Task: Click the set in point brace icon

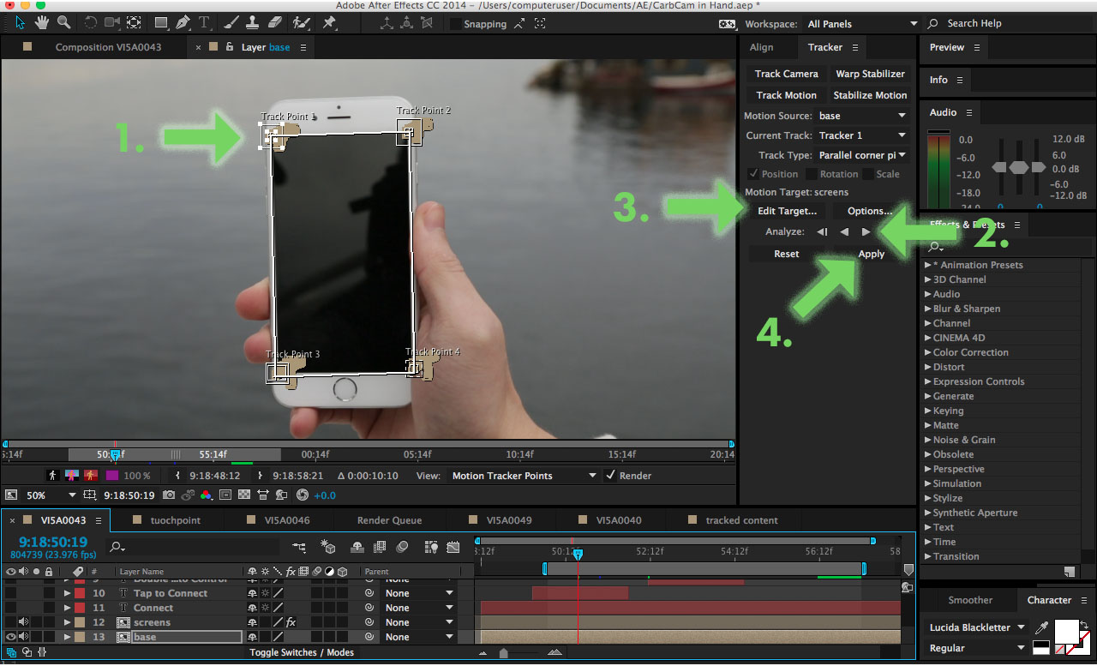Action: 177,476
